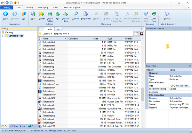Click the Delete ribbon icon
Screen dimensions: 192x133
pos(96,14)
